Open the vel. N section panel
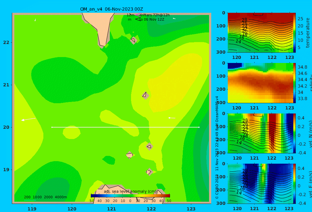This screenshot has height=212, width=312. point(260,133)
